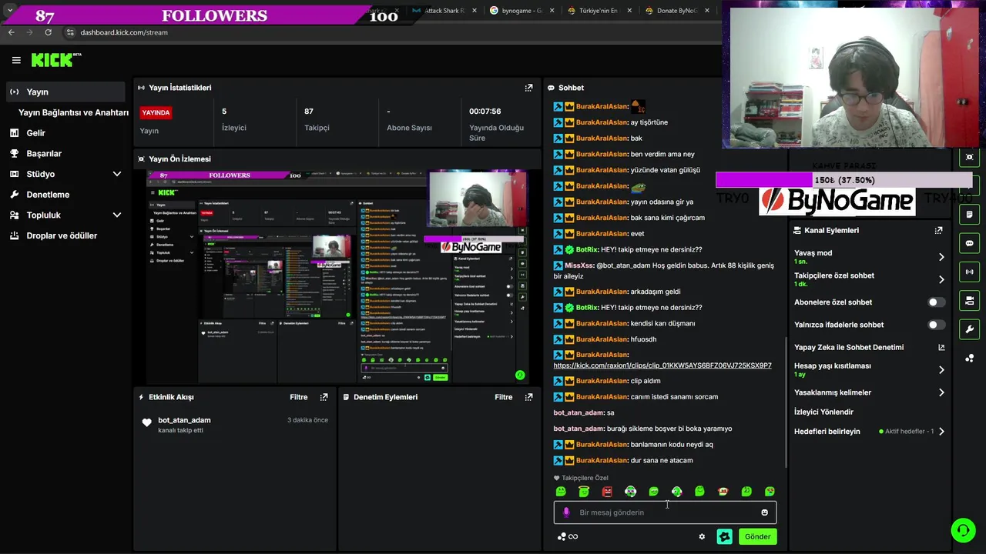Toggle Abonelere özel sohbet switch

coord(937,302)
